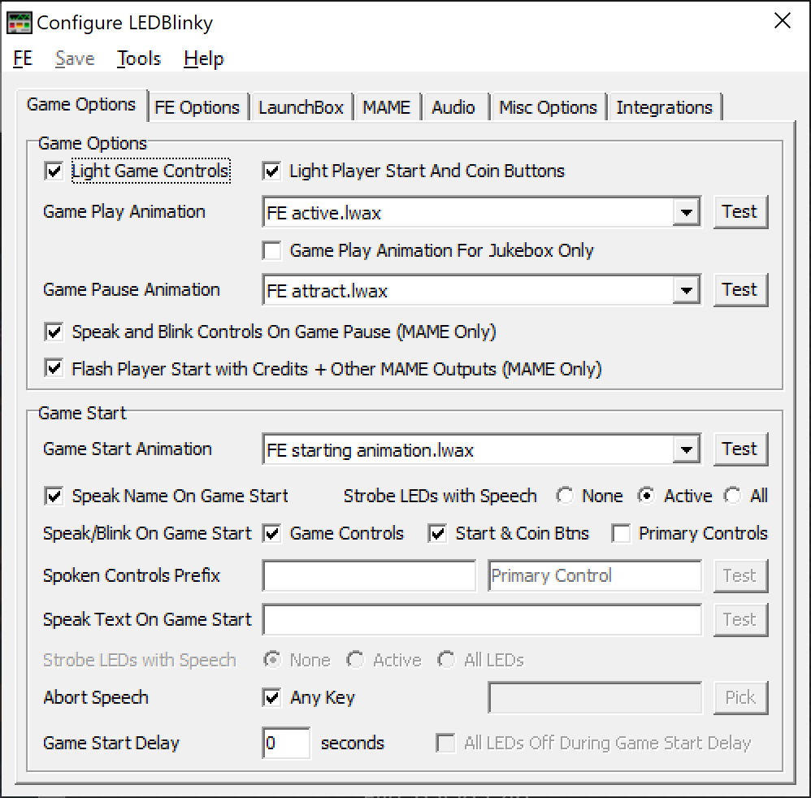The height and width of the screenshot is (798, 811).
Task: Click the Pick button for Abort Speech
Action: (x=740, y=698)
